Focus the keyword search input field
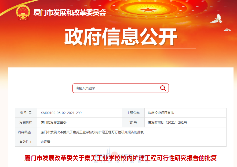The image size is (237, 167). (121, 88)
